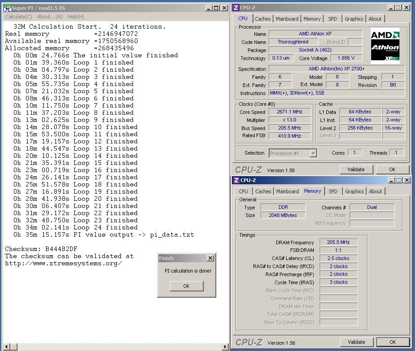Click OK button in upper CPU-Z window
Viewport: 415px width, 351px height.
click(x=392, y=169)
